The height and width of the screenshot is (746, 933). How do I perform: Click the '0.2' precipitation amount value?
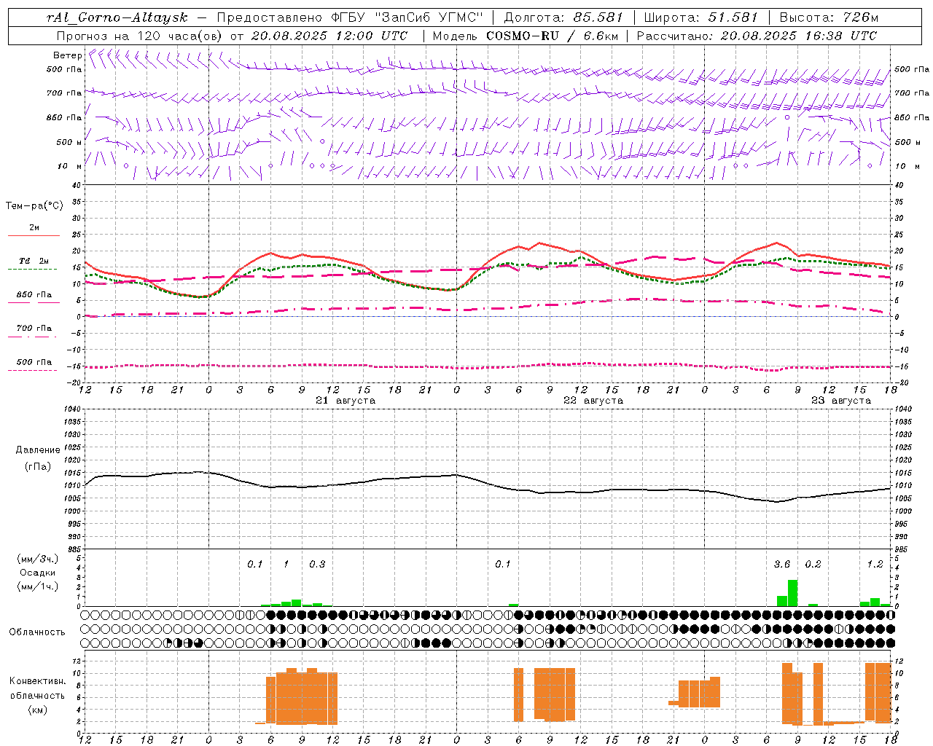click(813, 565)
